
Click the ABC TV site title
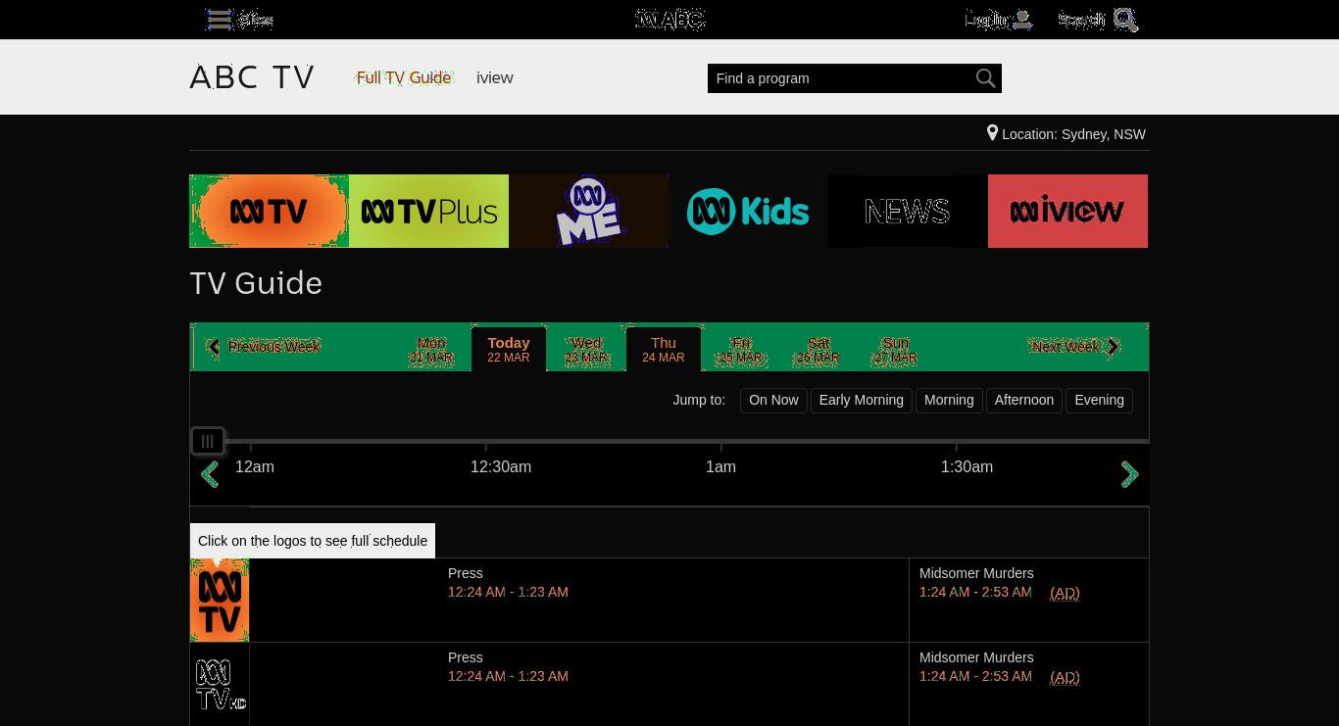coord(252,77)
